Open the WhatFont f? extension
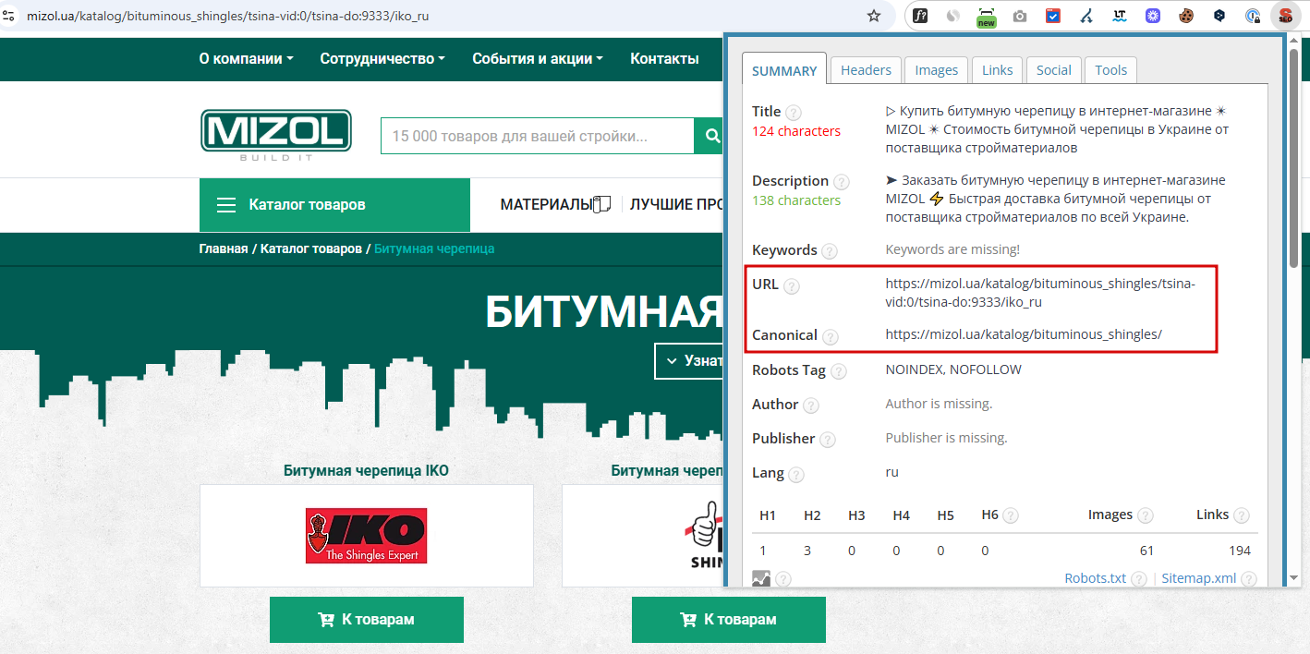 pyautogui.click(x=921, y=16)
